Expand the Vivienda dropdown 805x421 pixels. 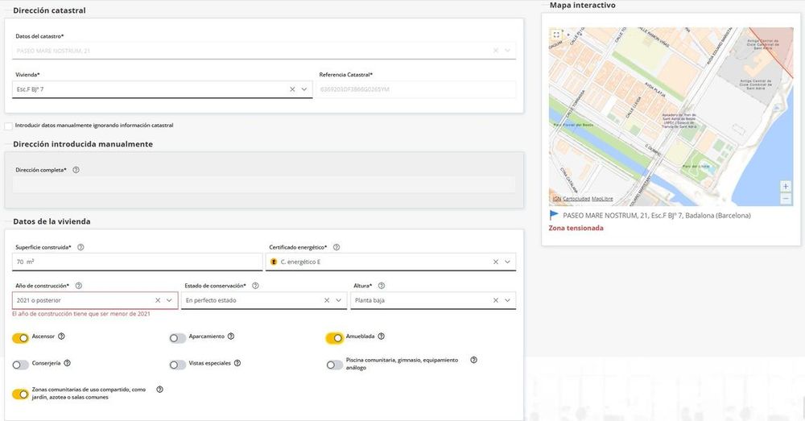[305, 89]
